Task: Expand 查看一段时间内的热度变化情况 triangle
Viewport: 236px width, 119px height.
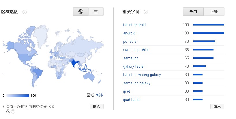Action: 4,107
